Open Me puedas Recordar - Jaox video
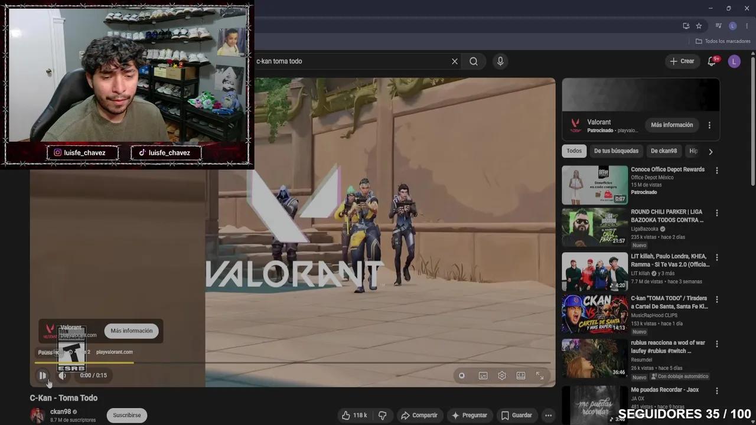The image size is (756, 425). pyautogui.click(x=664, y=390)
